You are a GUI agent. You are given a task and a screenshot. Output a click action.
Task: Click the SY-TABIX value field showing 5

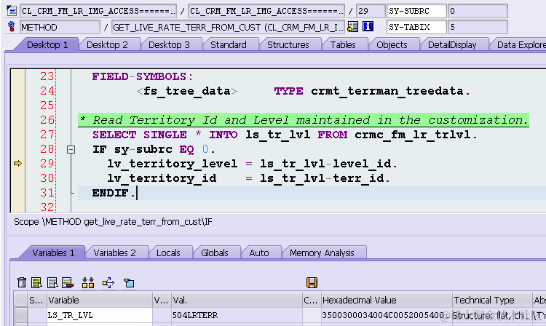(478, 27)
